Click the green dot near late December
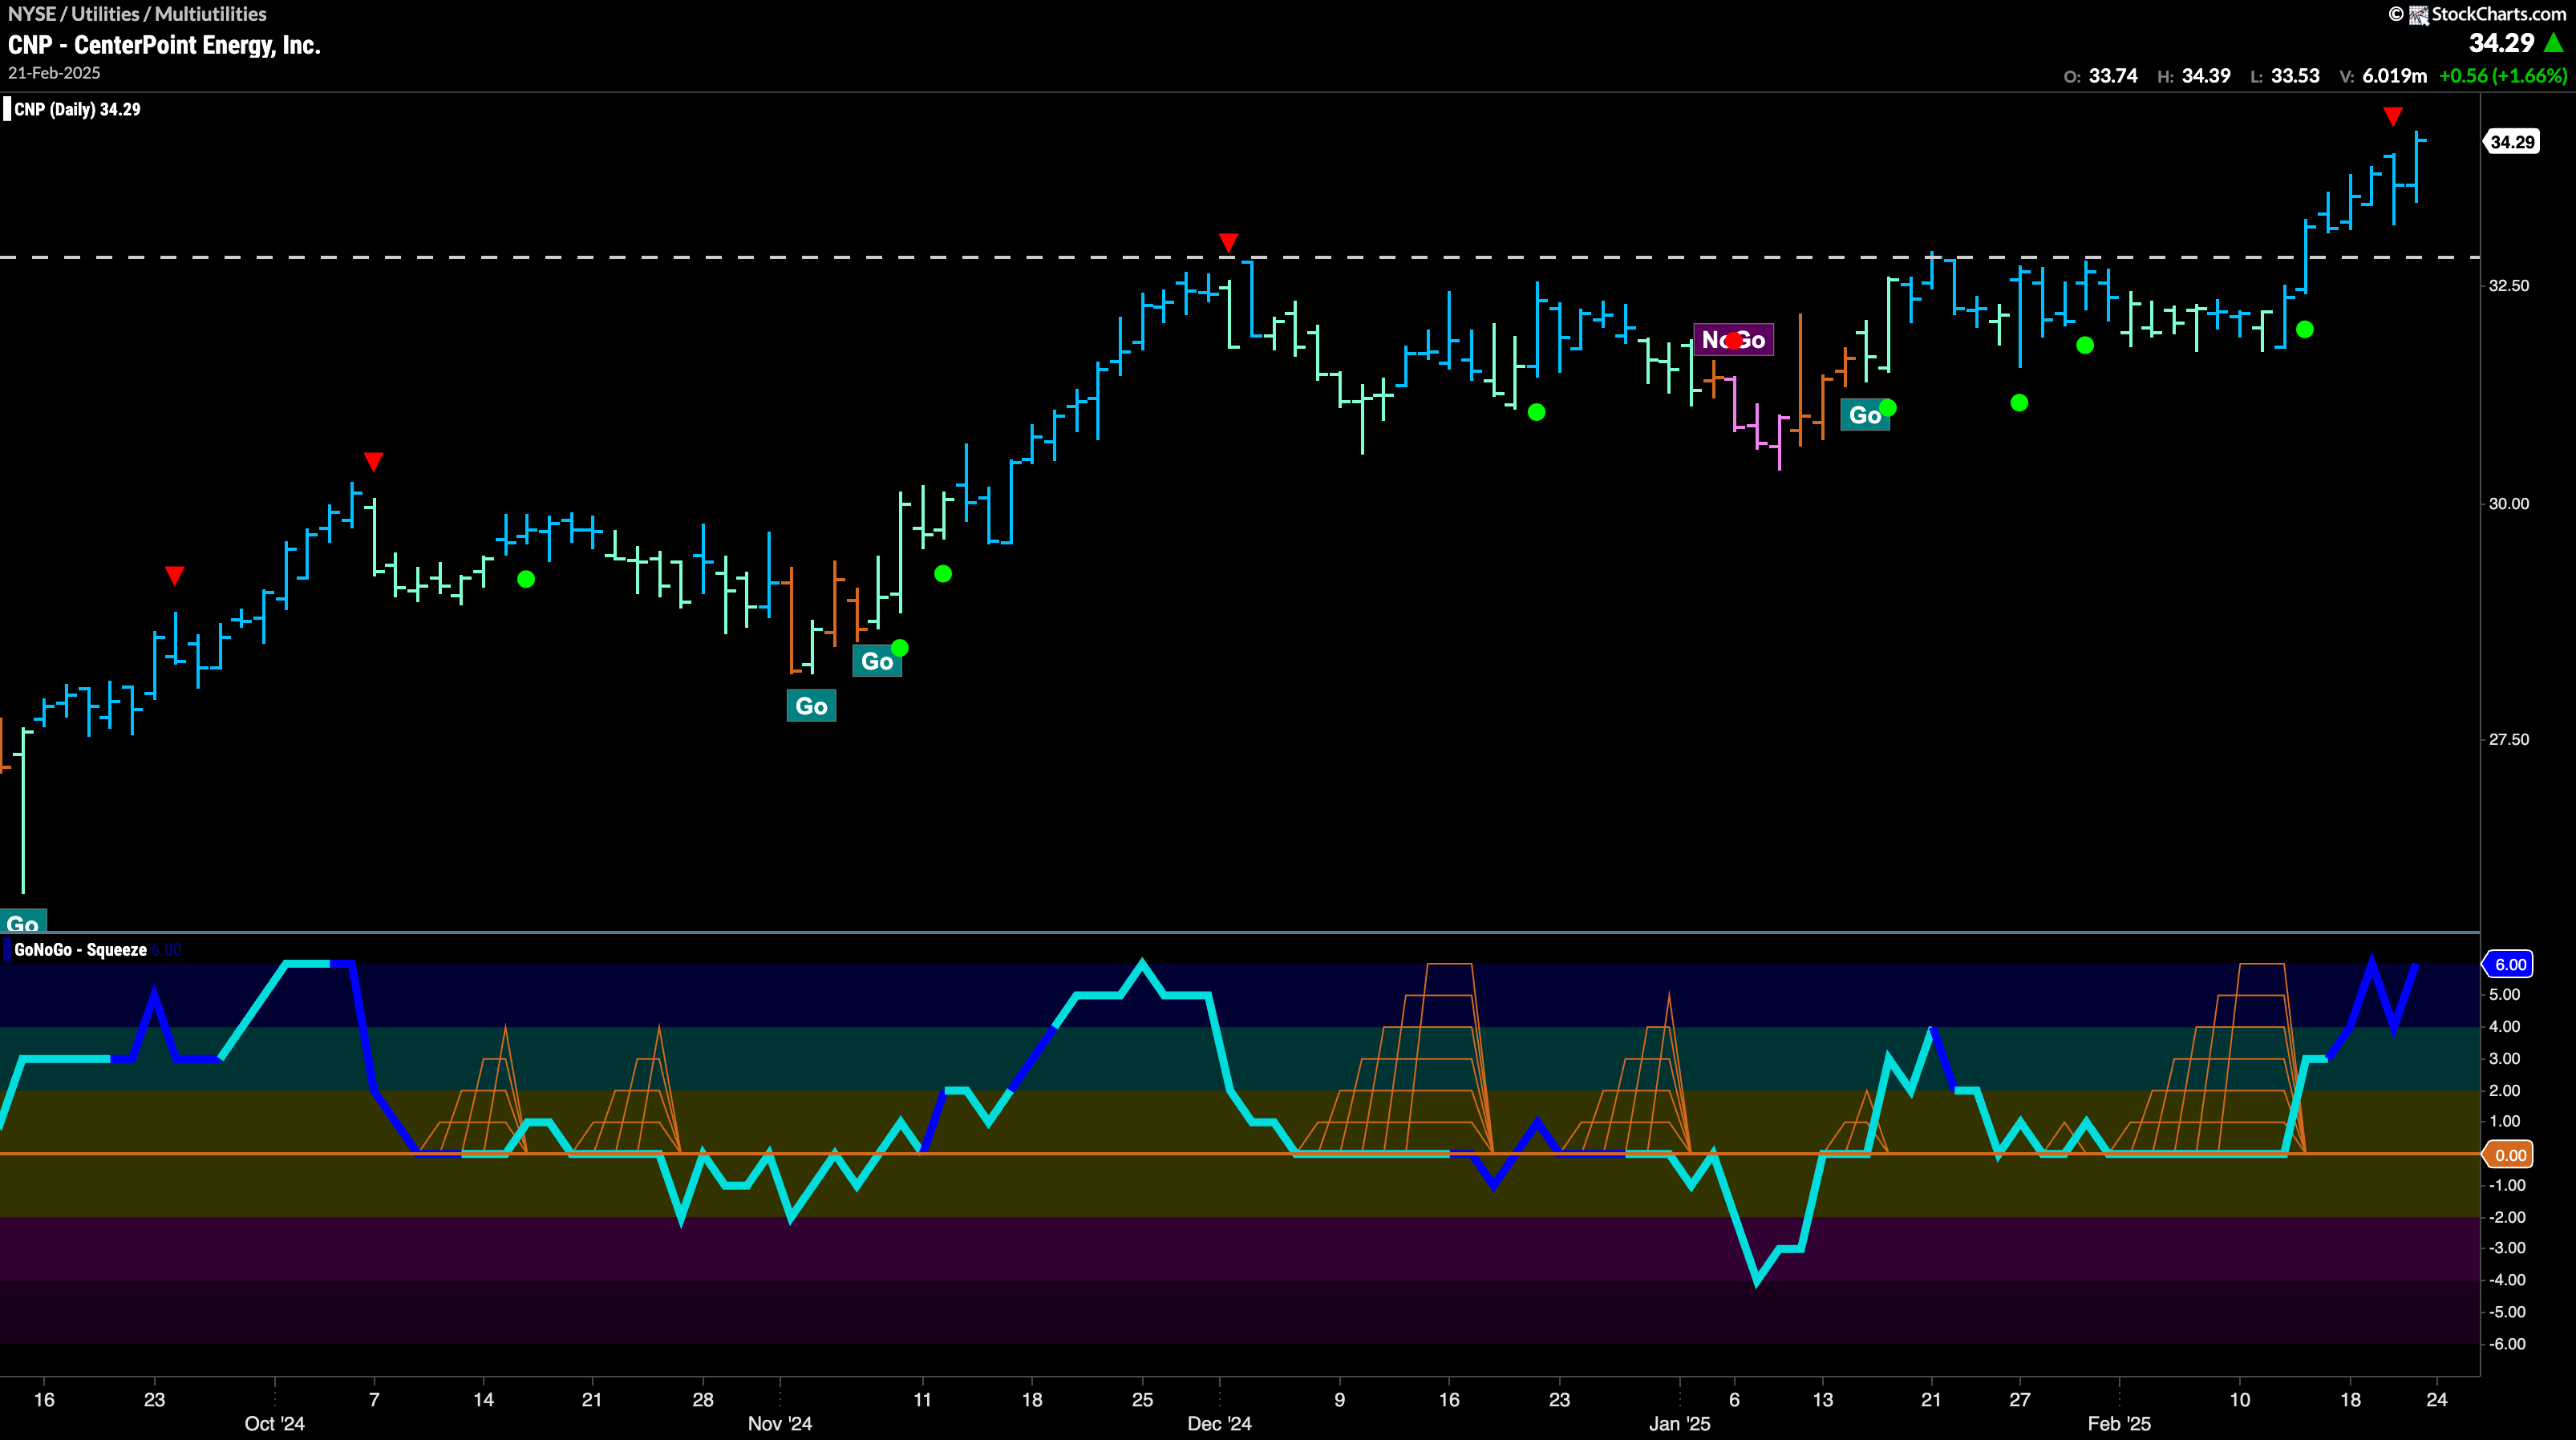The width and height of the screenshot is (2576, 1440). coord(1536,412)
